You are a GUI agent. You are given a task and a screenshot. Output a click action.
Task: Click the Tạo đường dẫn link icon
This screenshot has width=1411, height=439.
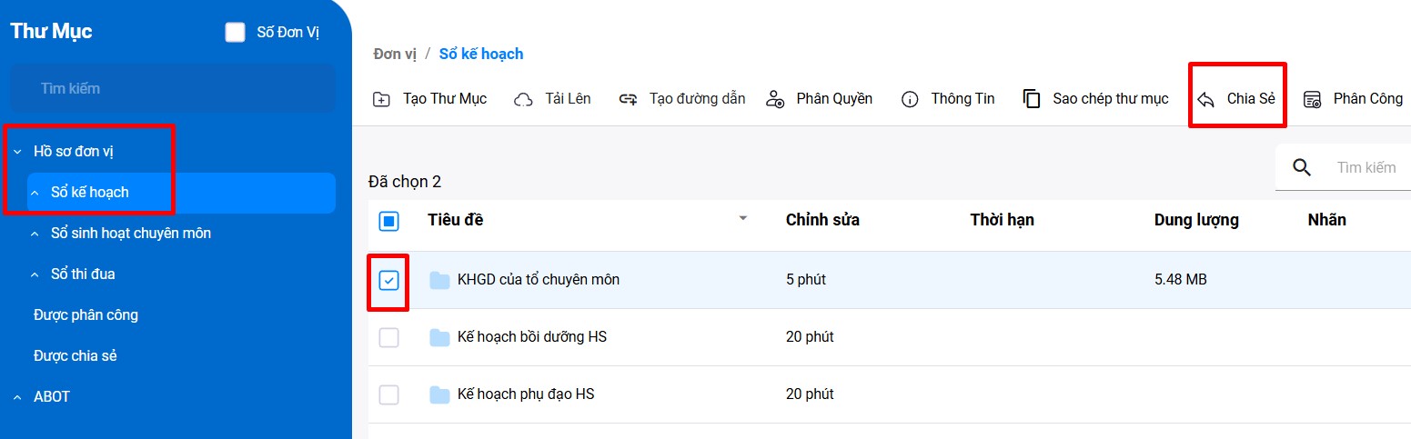628,99
